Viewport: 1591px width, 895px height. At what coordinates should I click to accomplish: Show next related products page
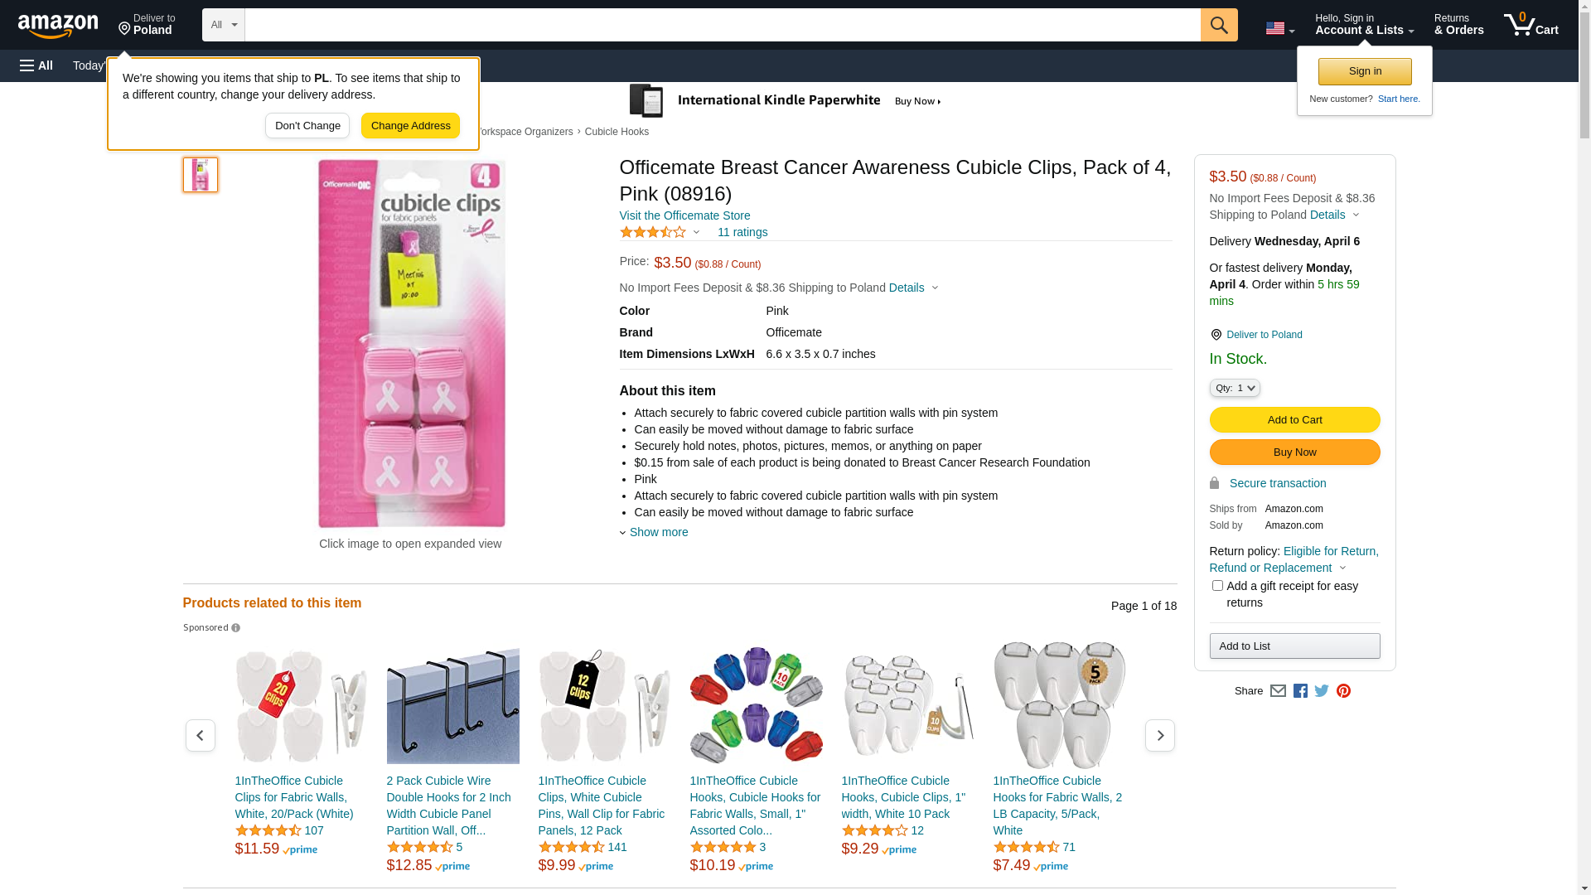pyautogui.click(x=1159, y=735)
